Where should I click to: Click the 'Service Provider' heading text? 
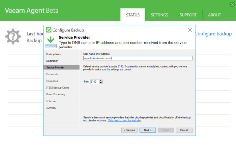coord(75,37)
